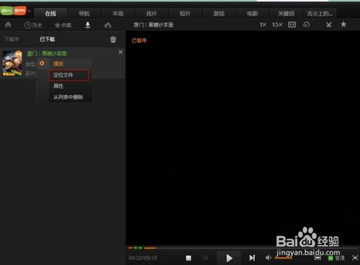This screenshot has width=360, height=265.
Task: Remove the download item with its X
Action: coord(120,52)
